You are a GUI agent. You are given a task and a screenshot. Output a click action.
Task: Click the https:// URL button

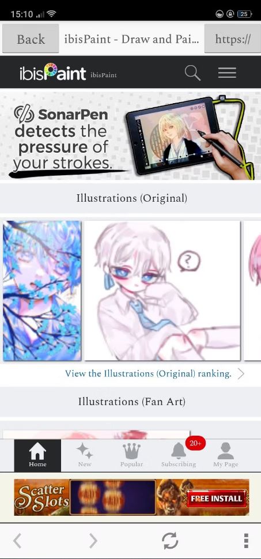click(232, 39)
